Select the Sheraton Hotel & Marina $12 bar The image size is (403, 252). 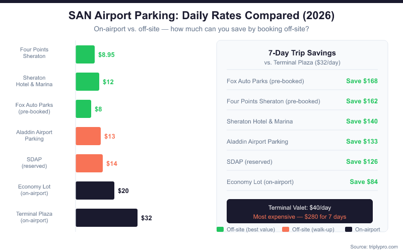pos(87,82)
